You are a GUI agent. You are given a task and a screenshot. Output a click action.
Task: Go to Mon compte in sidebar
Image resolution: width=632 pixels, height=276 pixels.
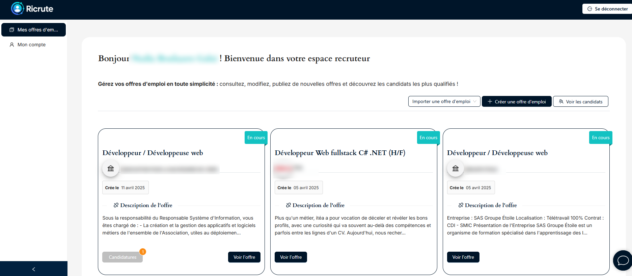click(31, 45)
